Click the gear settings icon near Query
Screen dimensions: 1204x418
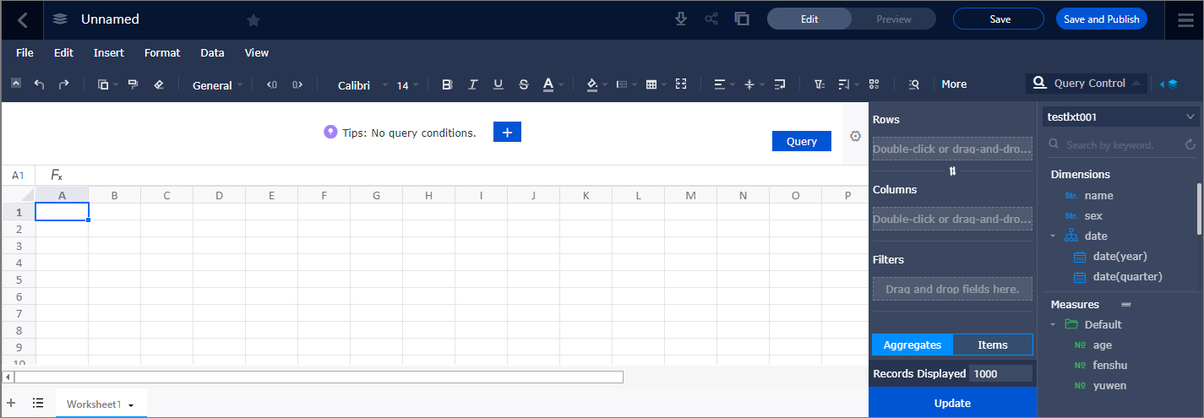[x=855, y=136]
